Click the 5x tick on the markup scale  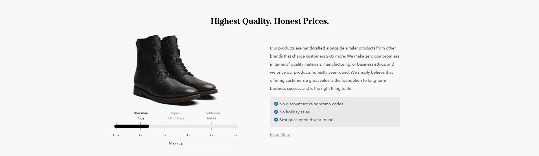coord(235,135)
